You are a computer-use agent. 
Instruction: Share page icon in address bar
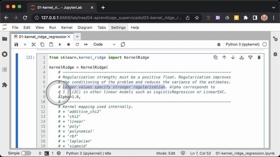188,18
